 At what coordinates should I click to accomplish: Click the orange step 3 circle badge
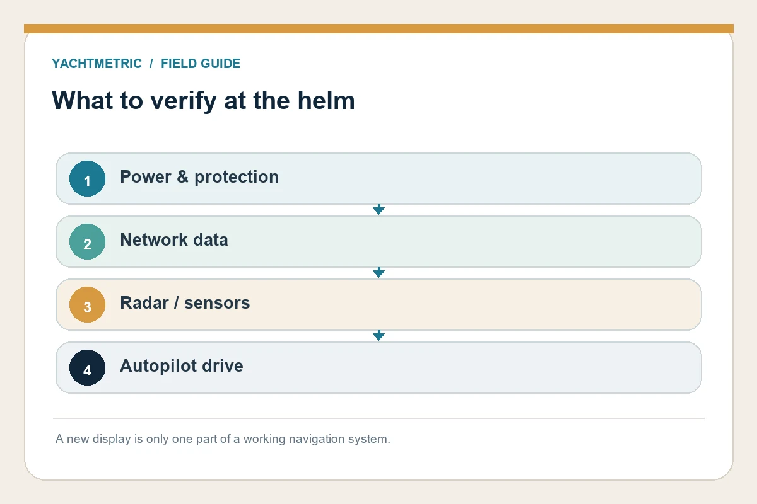[87, 305]
